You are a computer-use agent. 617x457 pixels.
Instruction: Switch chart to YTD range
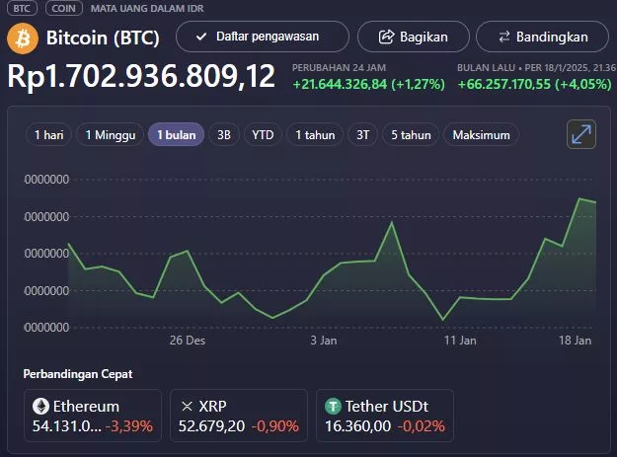263,135
